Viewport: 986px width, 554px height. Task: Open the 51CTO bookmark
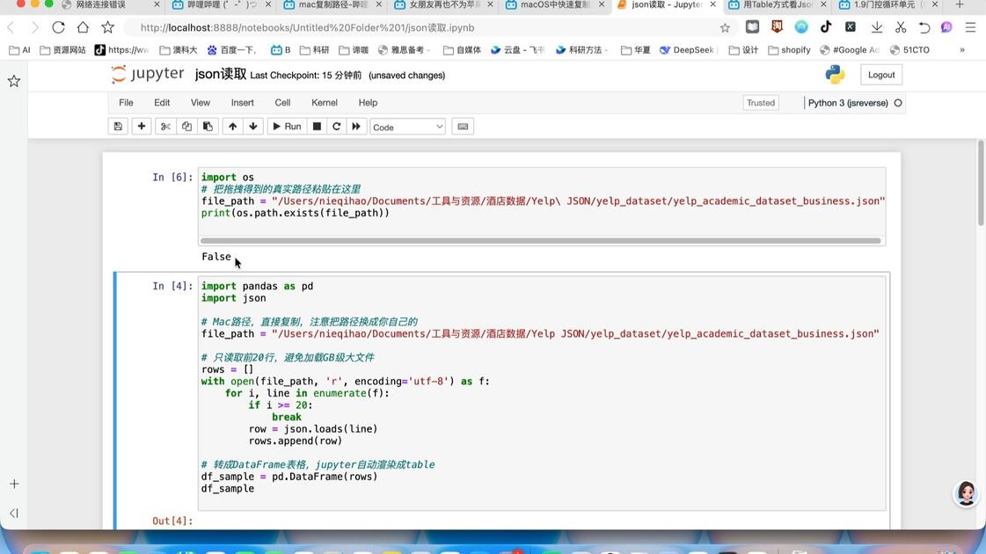(x=909, y=49)
